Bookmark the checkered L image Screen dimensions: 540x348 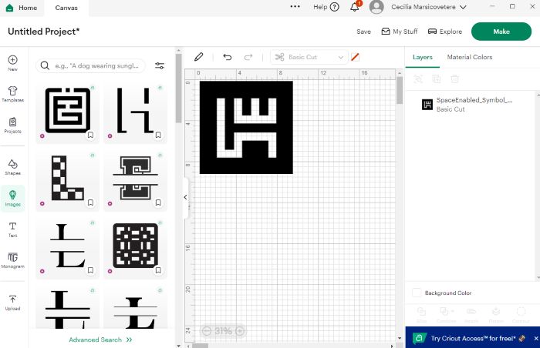90,203
